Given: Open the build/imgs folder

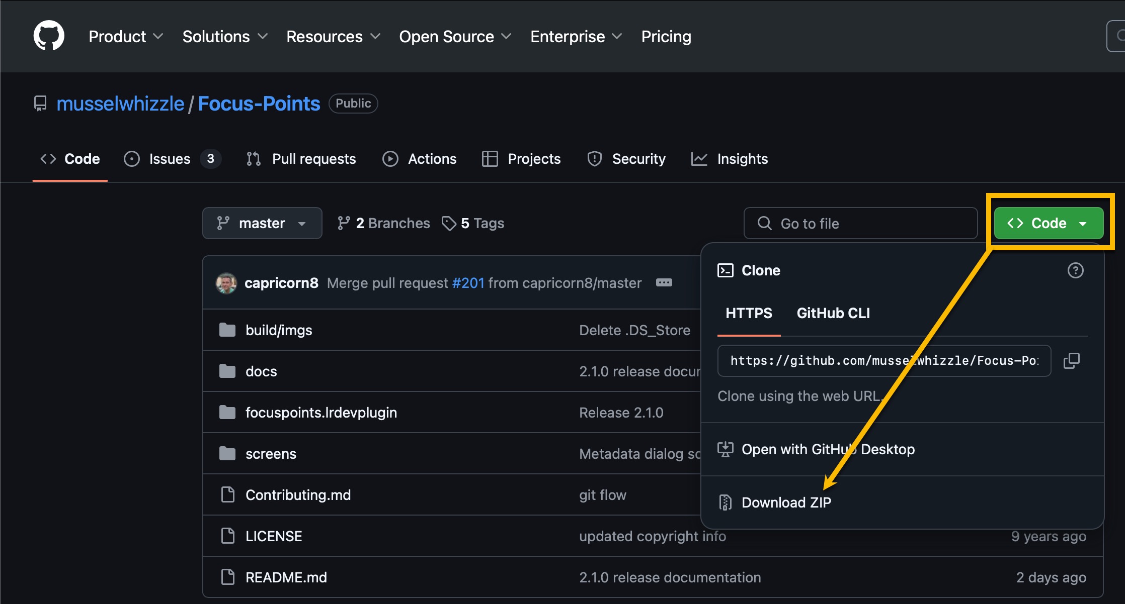Looking at the screenshot, I should click(279, 330).
